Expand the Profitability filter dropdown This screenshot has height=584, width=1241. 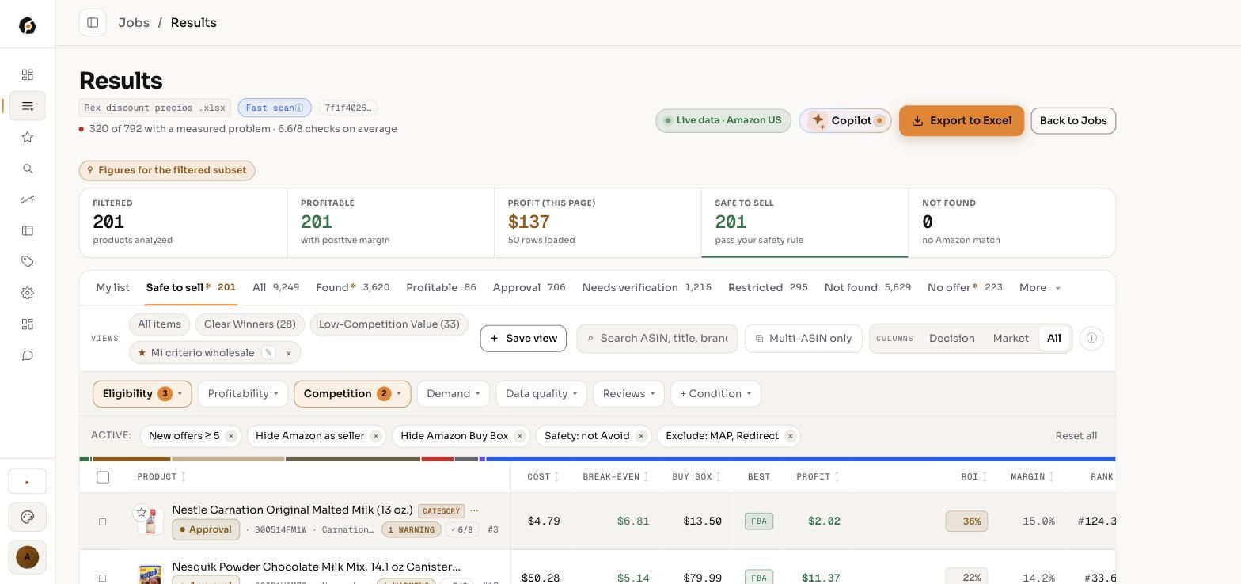243,393
